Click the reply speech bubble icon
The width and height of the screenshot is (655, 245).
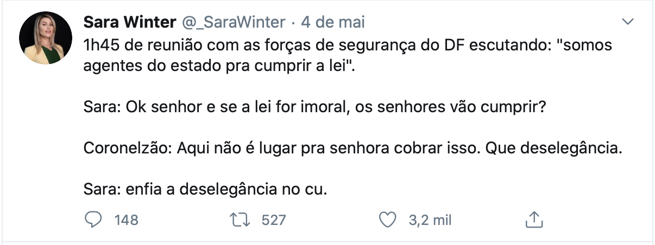93,220
